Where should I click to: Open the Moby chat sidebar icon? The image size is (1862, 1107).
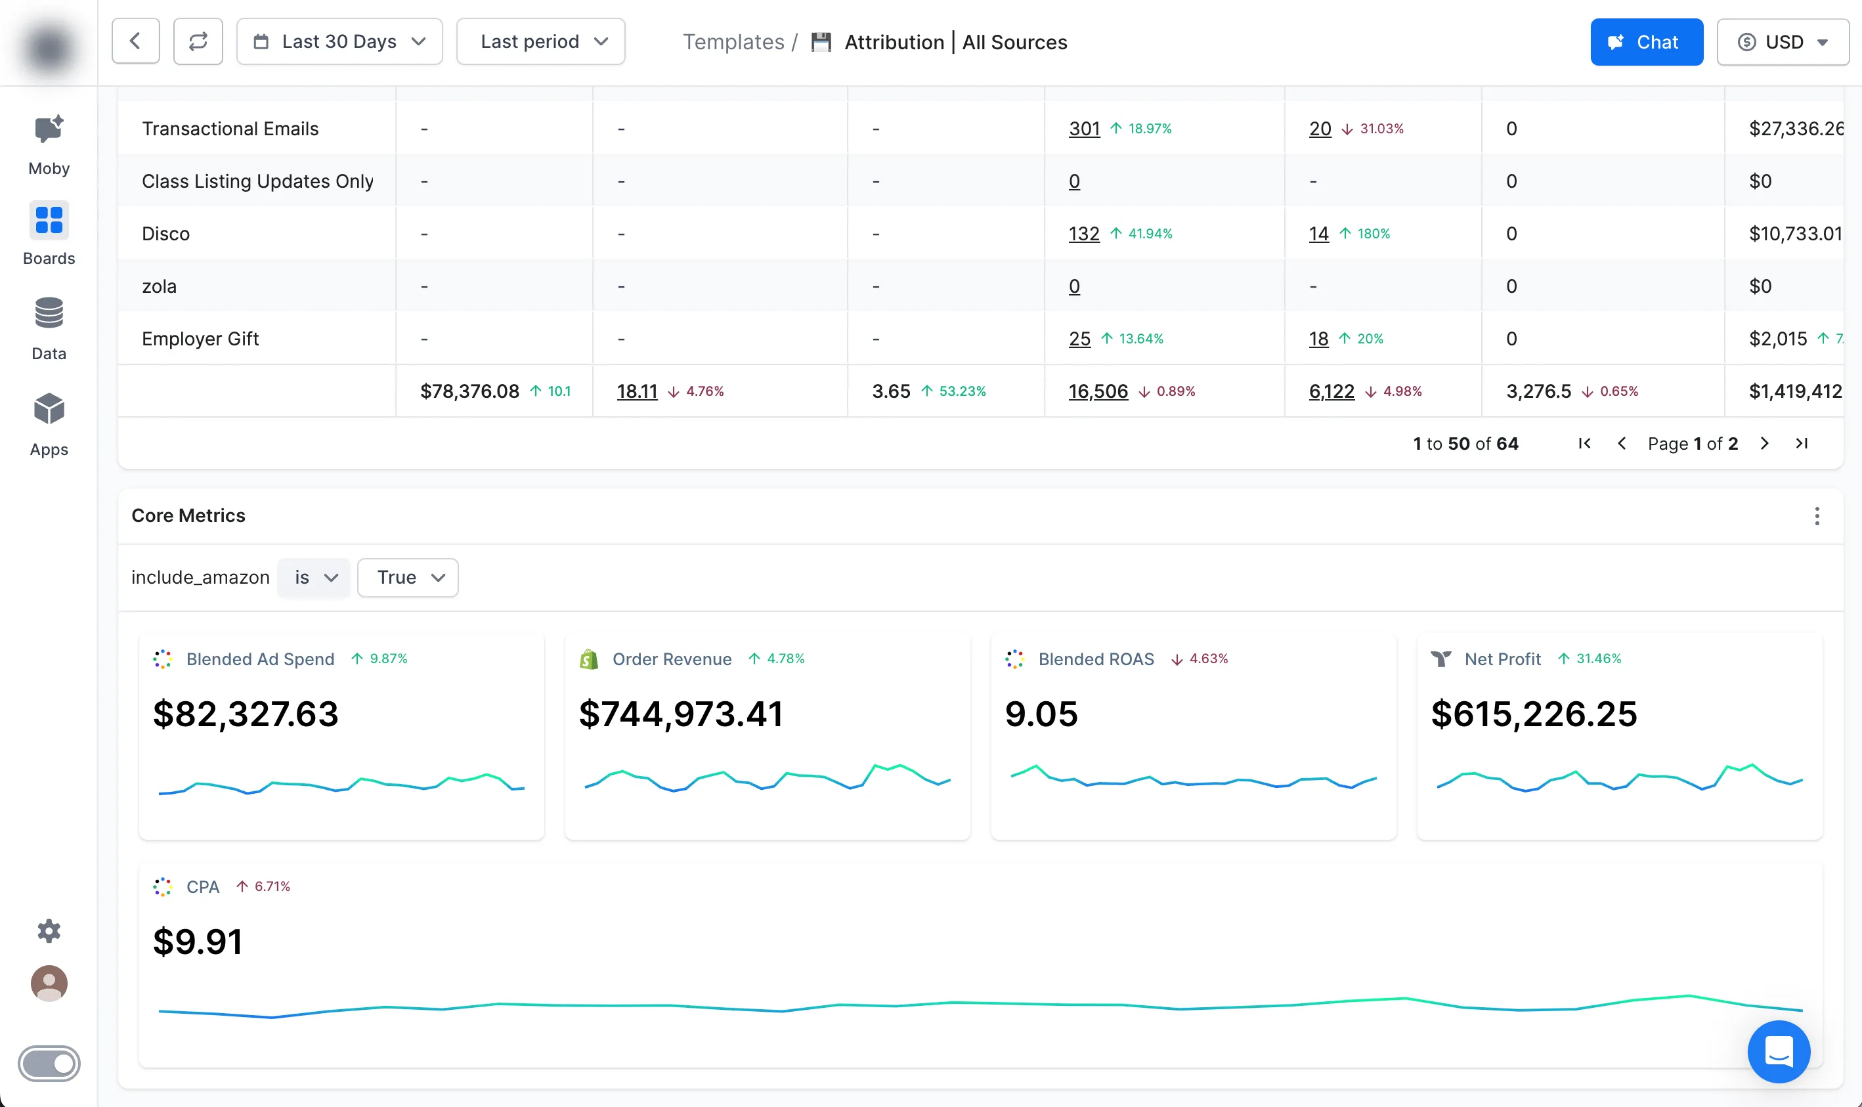click(49, 131)
